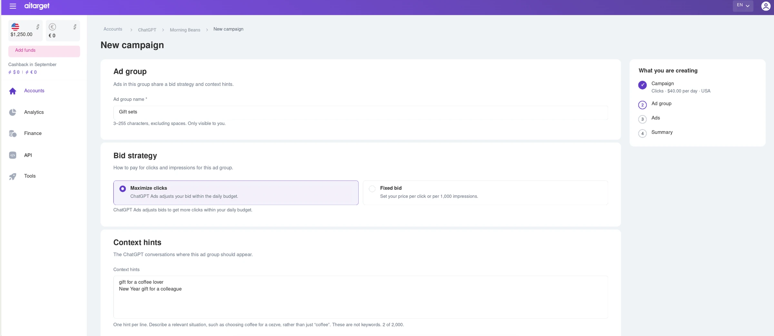Click the Finance coins icon
774x336 pixels.
[x=13, y=133]
